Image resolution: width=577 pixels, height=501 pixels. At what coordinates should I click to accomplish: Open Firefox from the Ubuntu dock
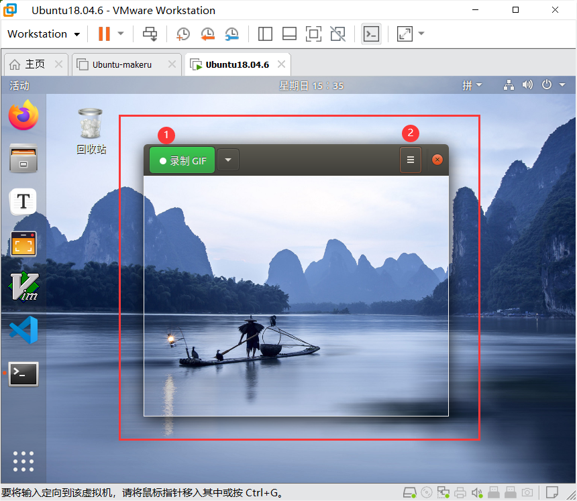(x=23, y=115)
